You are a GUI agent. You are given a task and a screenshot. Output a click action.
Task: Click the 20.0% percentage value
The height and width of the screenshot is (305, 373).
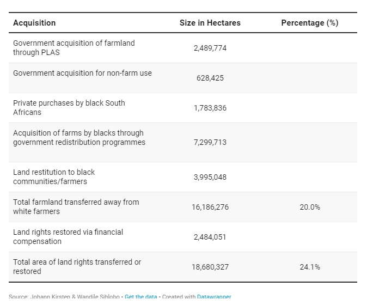(x=309, y=207)
